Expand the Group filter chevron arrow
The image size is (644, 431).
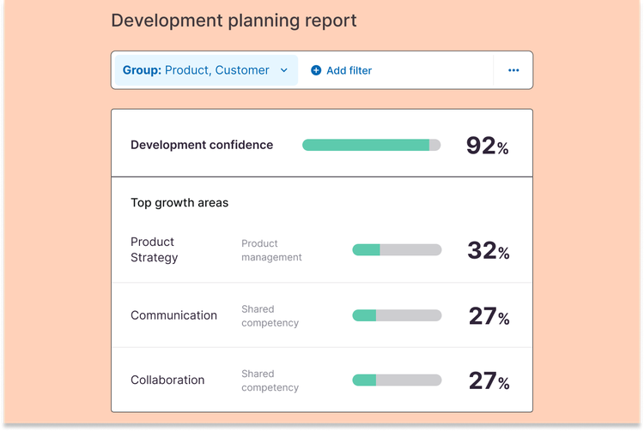284,70
